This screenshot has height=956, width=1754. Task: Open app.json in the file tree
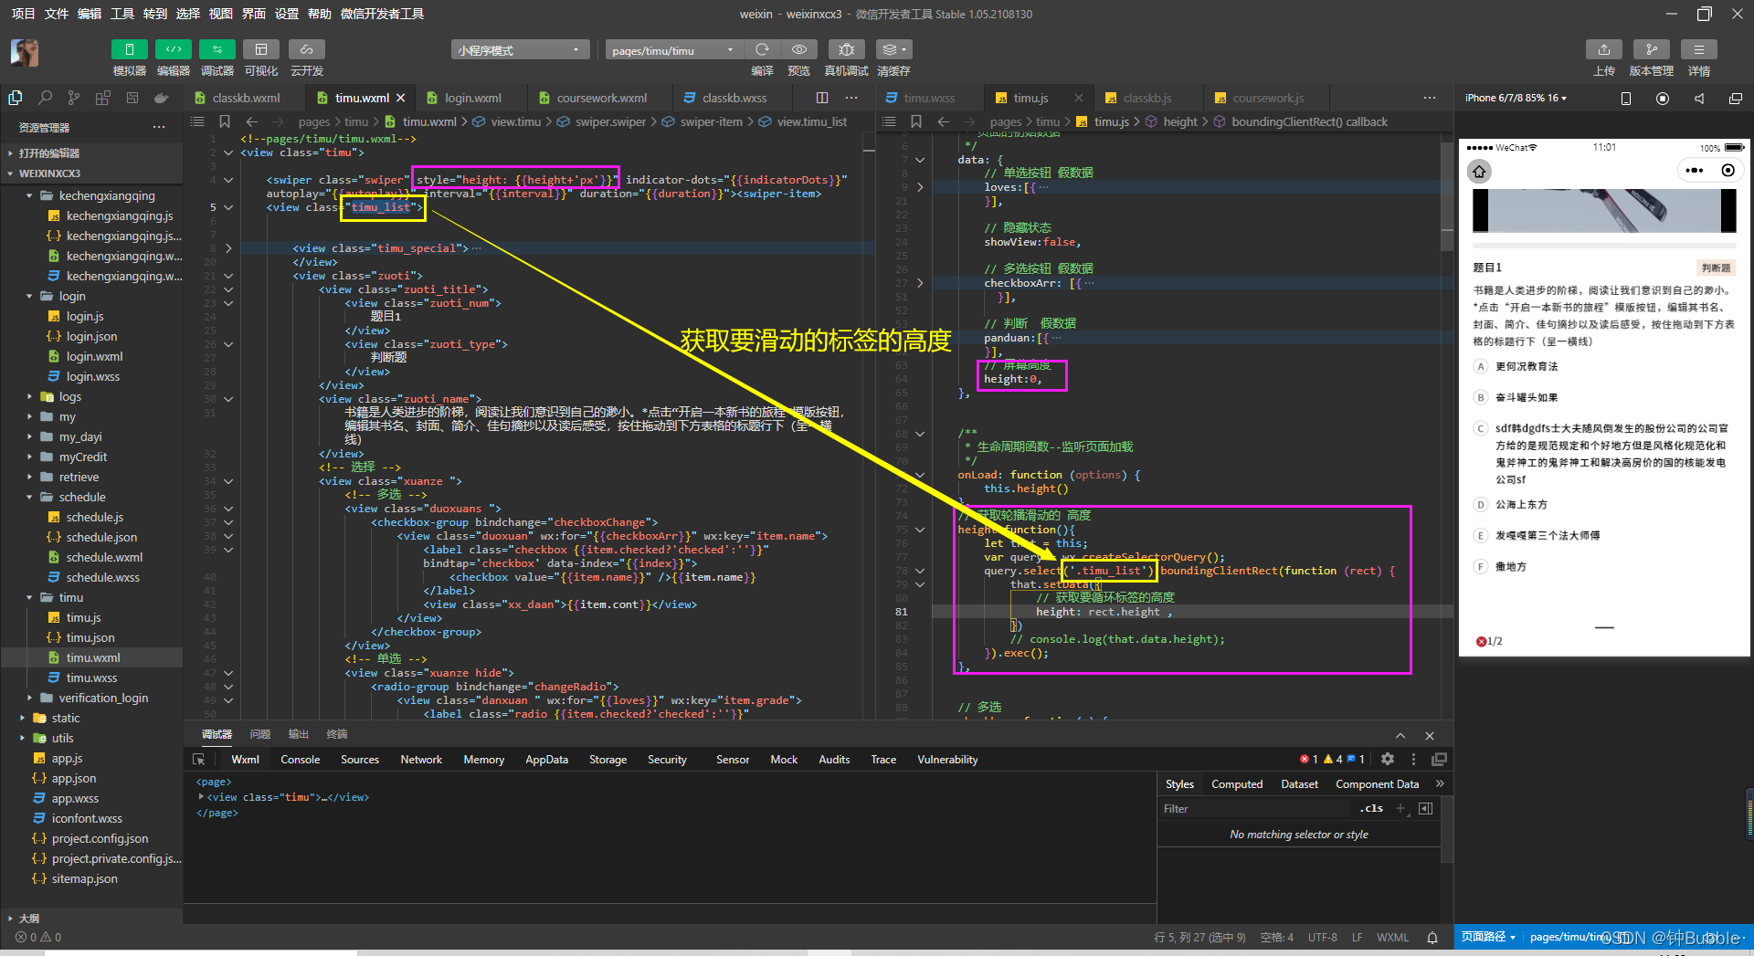(91, 778)
